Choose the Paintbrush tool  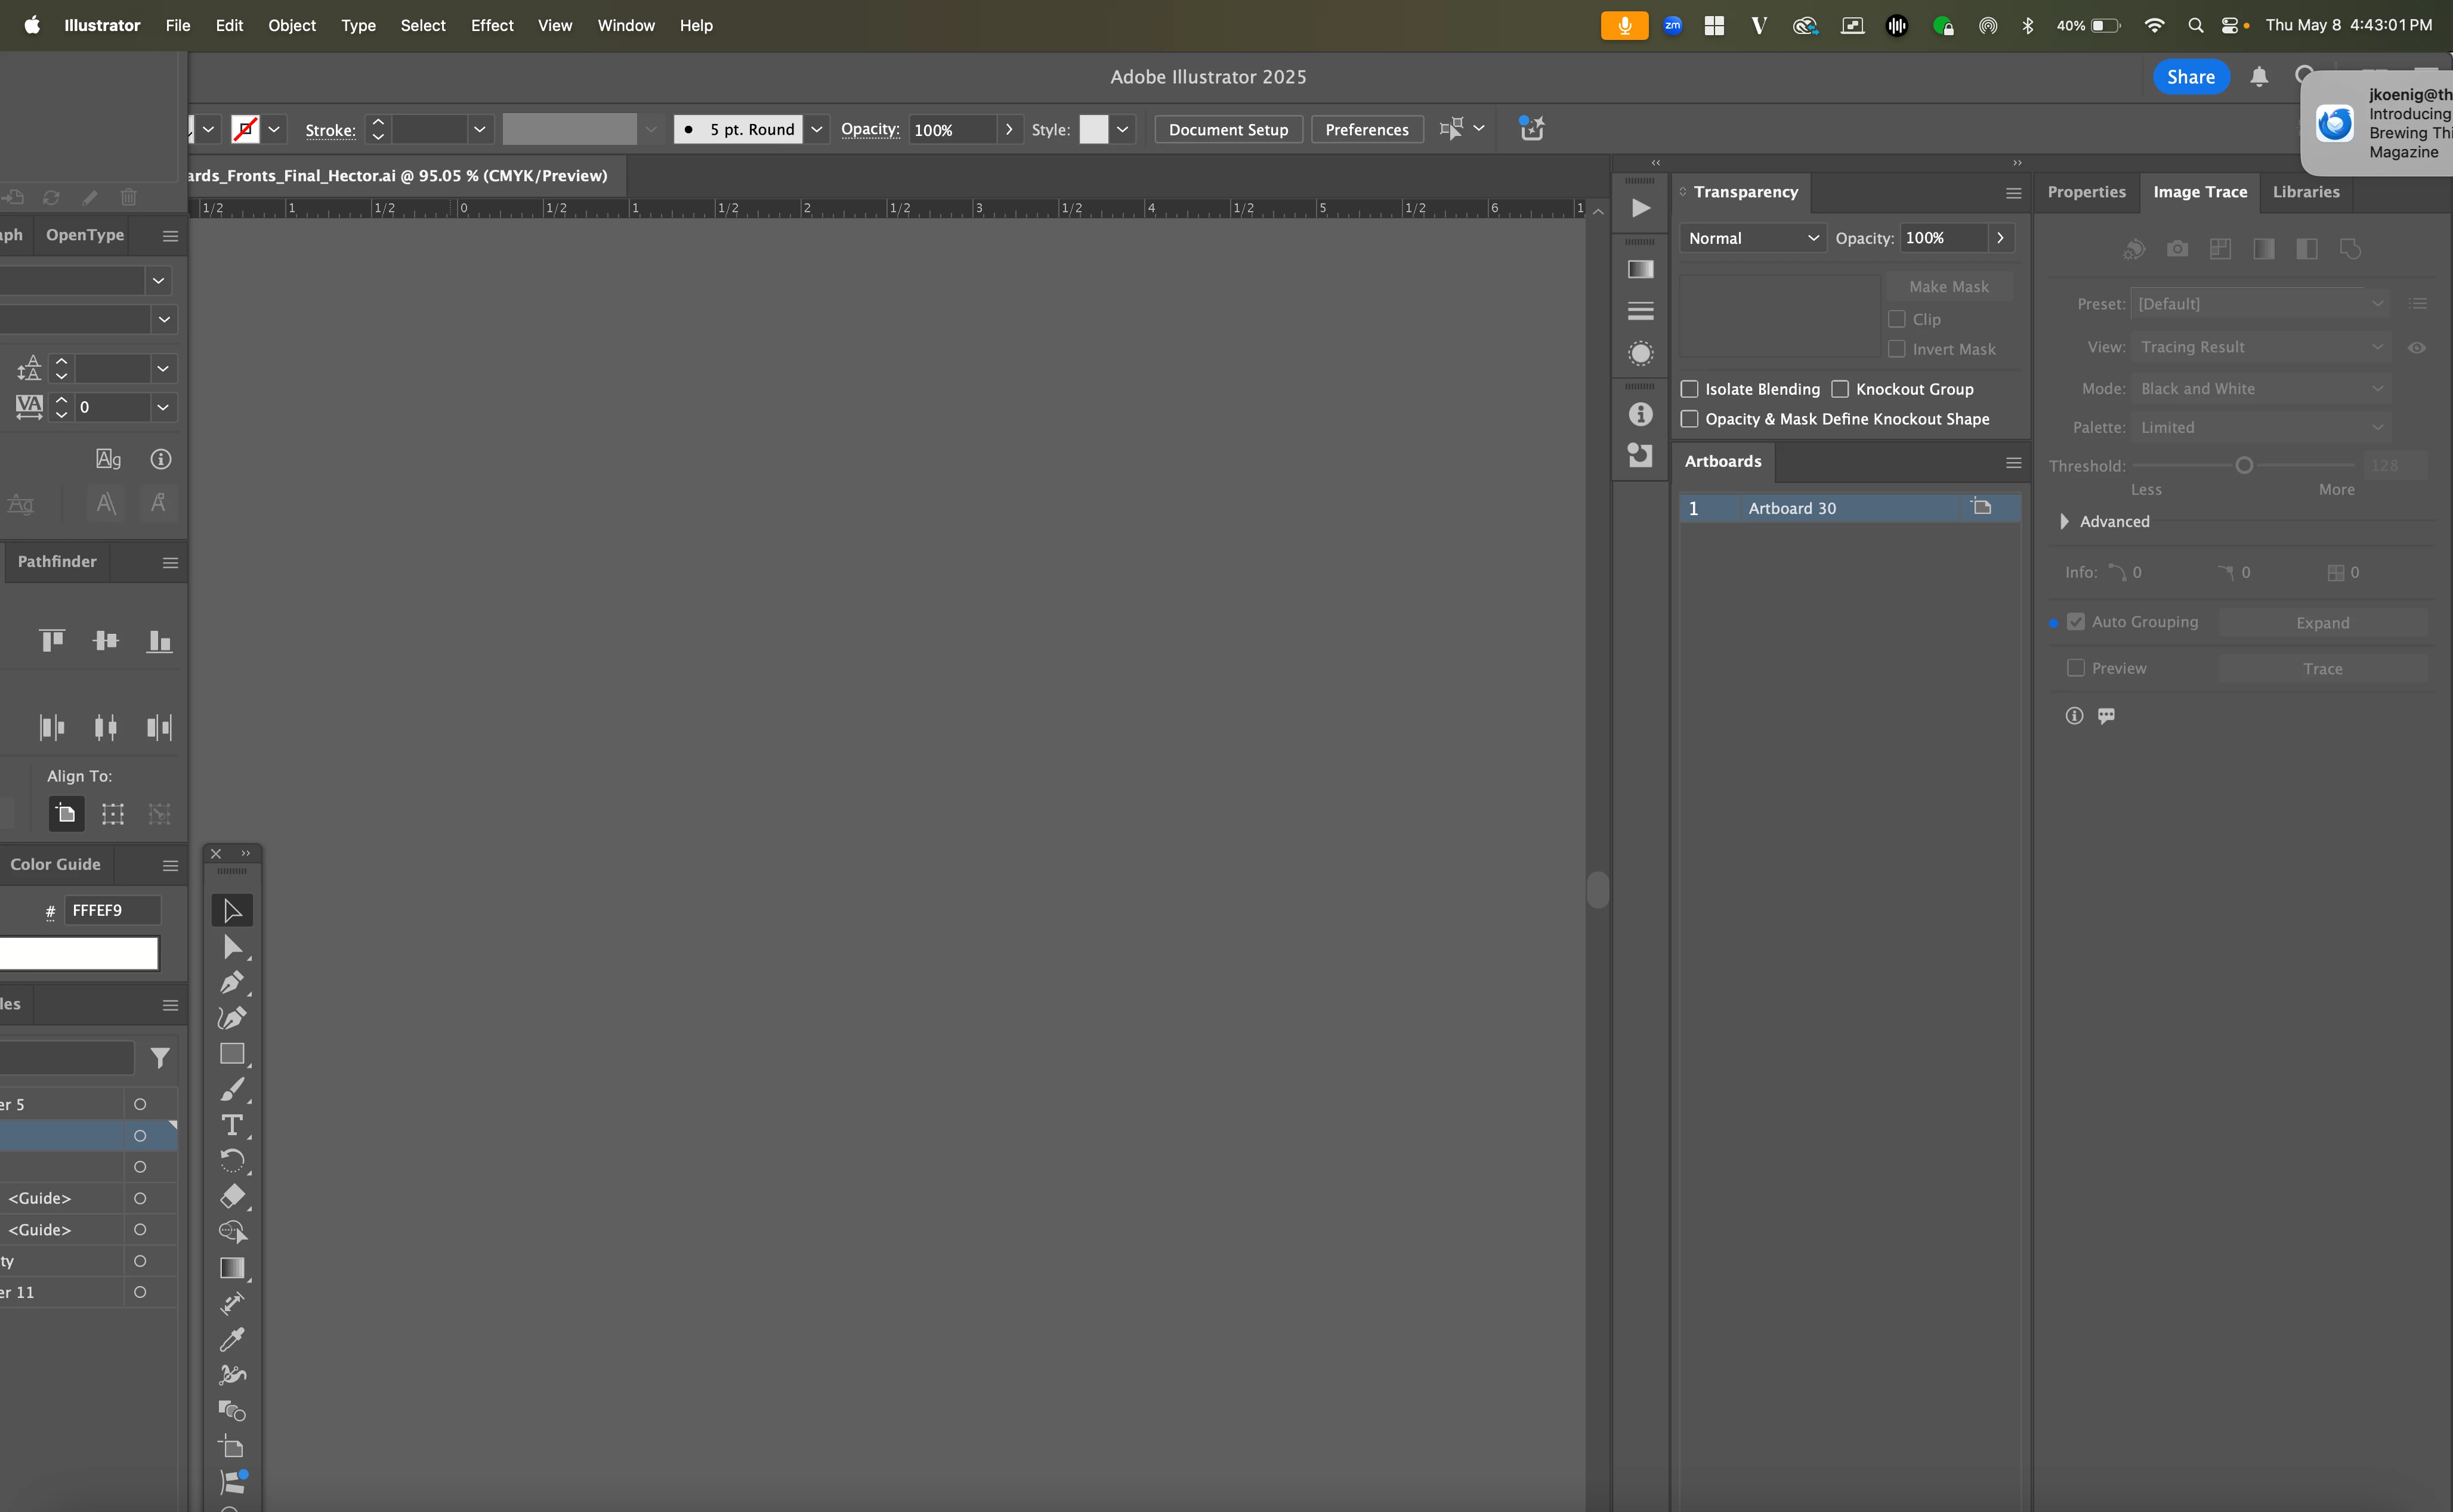(x=232, y=1090)
